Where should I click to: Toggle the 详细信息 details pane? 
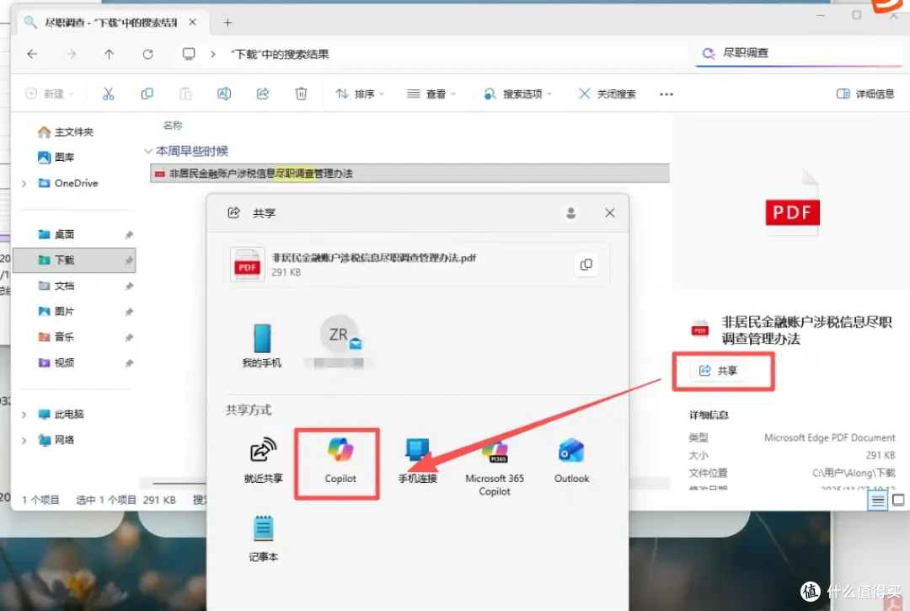click(865, 94)
